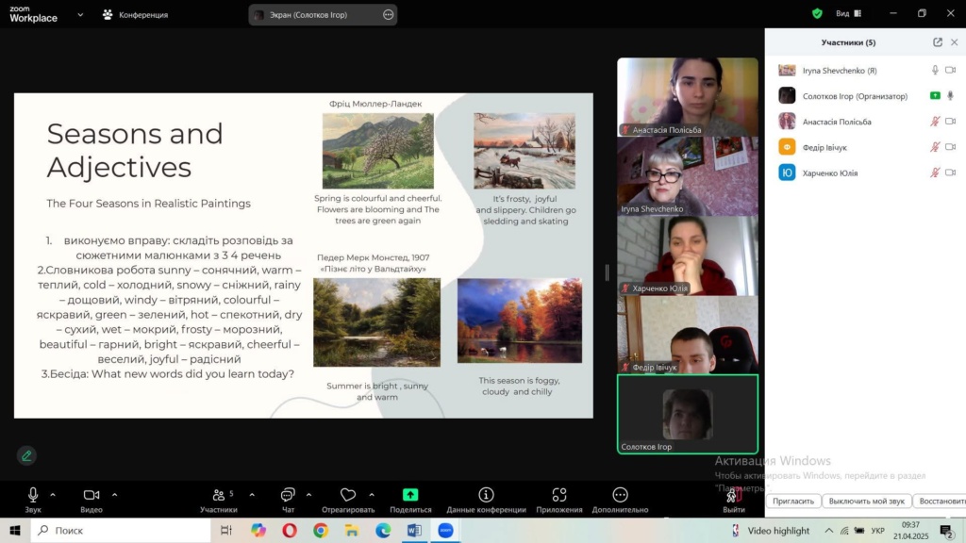Expand video options arrow beside Видео
The height and width of the screenshot is (543, 966).
(x=114, y=494)
